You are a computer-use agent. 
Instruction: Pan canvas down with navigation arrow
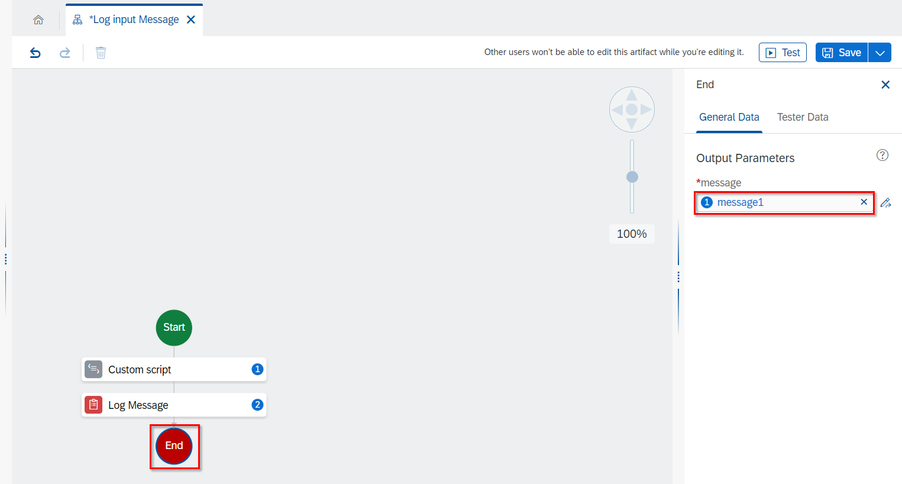coord(632,124)
